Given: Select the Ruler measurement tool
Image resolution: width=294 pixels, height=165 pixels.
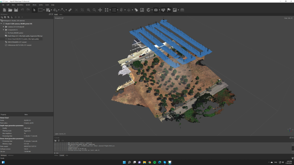Looking at the screenshot, I should click(x=70, y=10).
